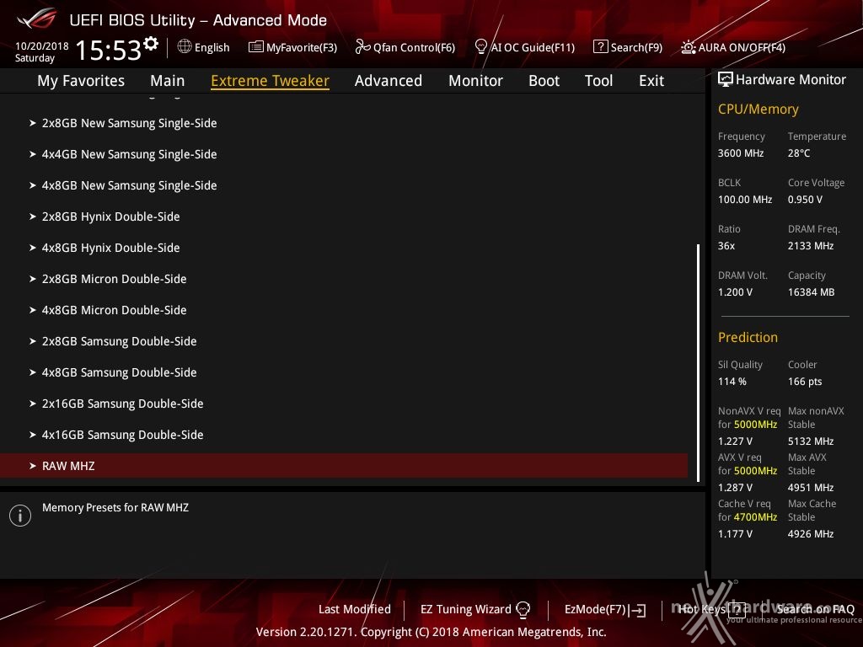Click the Core Voltage 0.950 V value
Image resolution: width=863 pixels, height=647 pixels.
tap(805, 200)
